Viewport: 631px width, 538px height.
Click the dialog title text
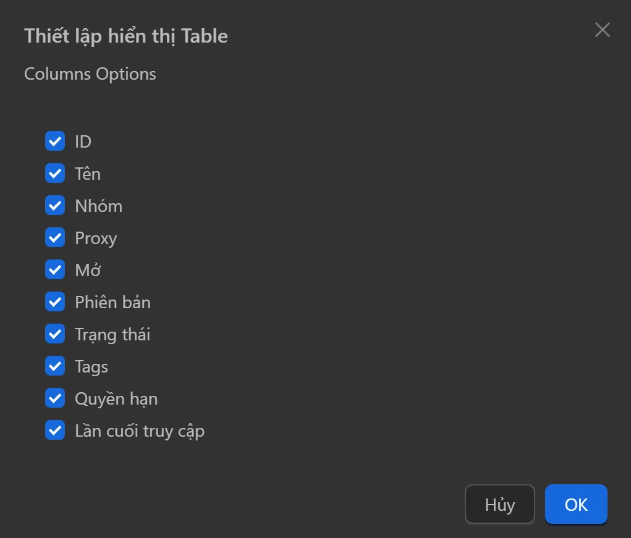(x=125, y=36)
